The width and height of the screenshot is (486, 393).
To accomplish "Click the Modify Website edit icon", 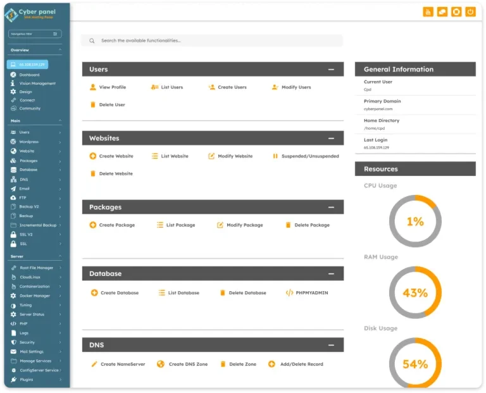I will point(211,156).
